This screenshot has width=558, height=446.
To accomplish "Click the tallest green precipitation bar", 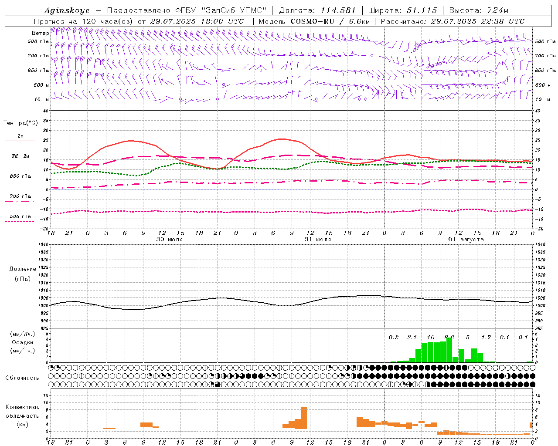I will point(449,350).
